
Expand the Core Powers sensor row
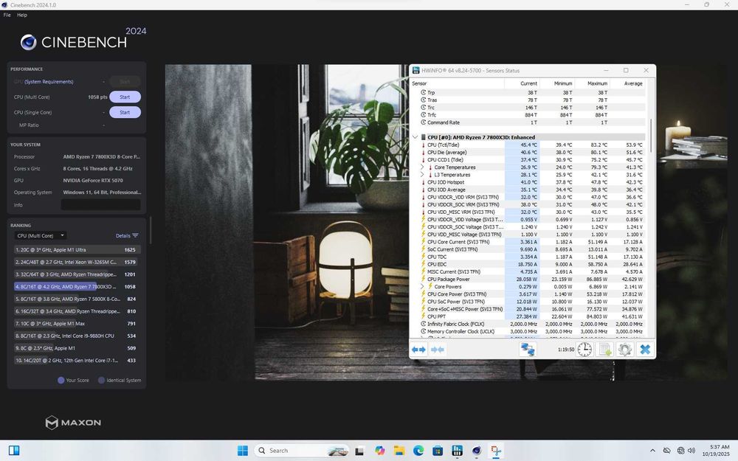pyautogui.click(x=422, y=287)
